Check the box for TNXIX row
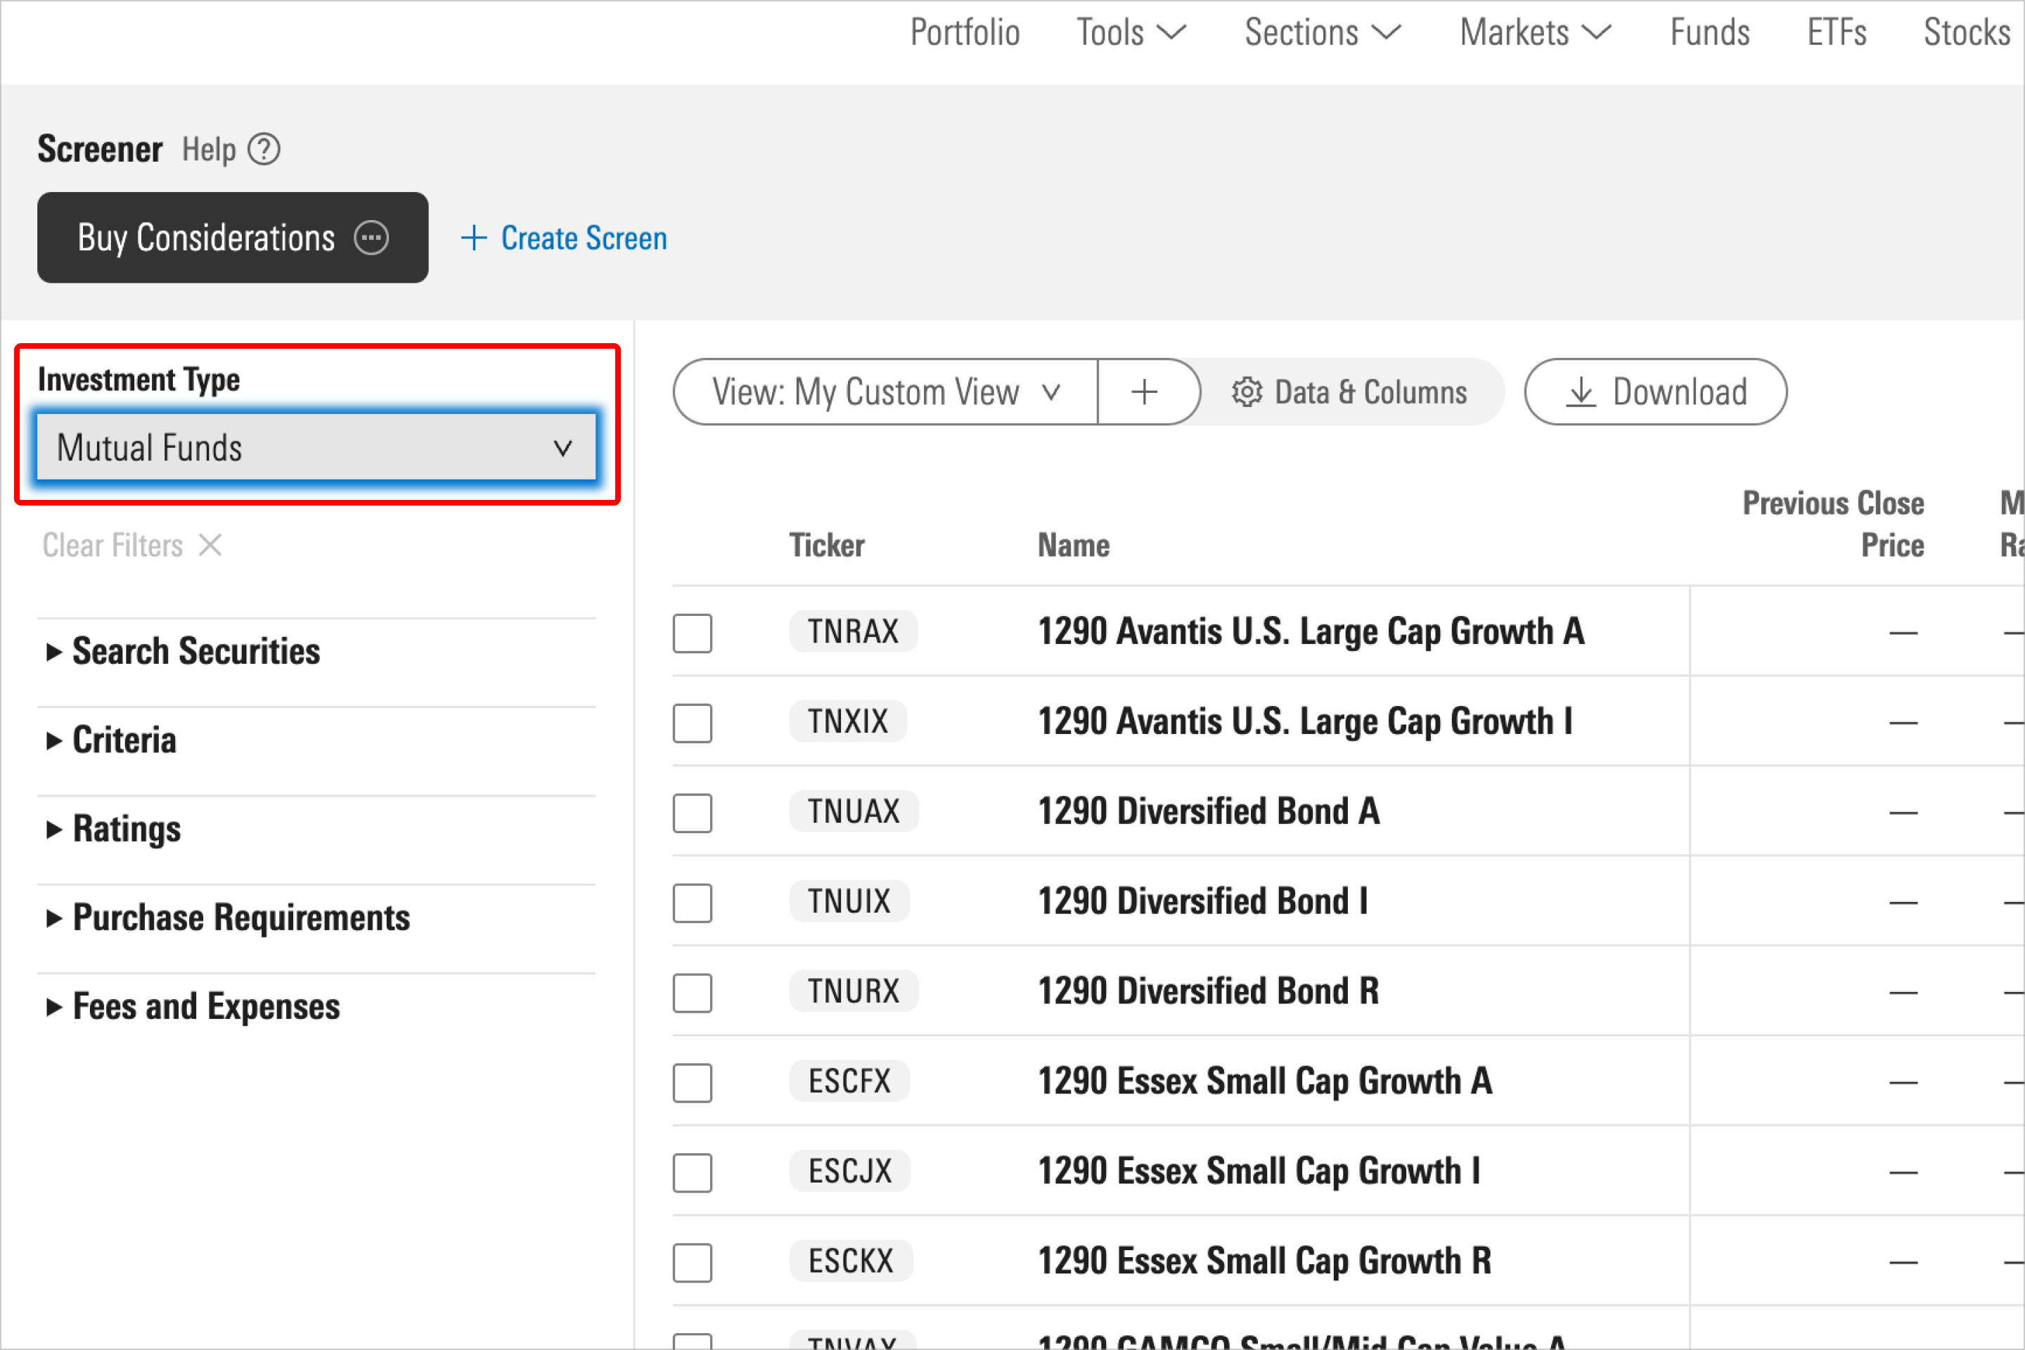The width and height of the screenshot is (2025, 1350). [x=692, y=724]
